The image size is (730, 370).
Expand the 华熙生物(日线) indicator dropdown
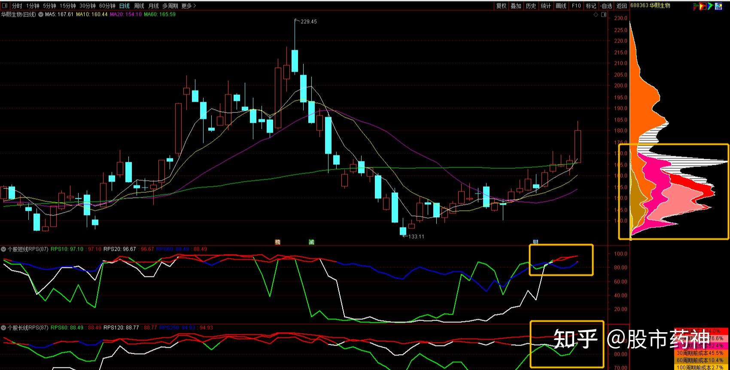40,14
